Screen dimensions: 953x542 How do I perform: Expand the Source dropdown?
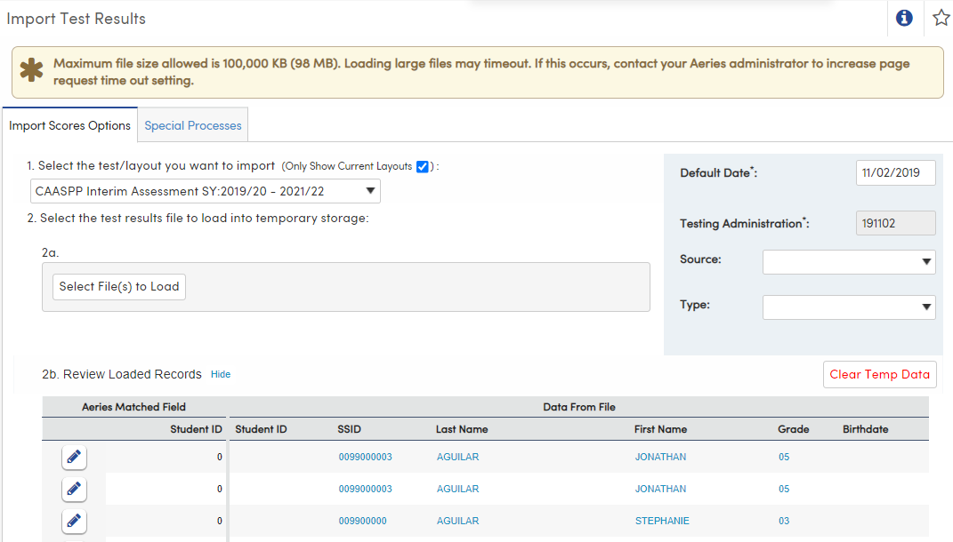tap(849, 262)
